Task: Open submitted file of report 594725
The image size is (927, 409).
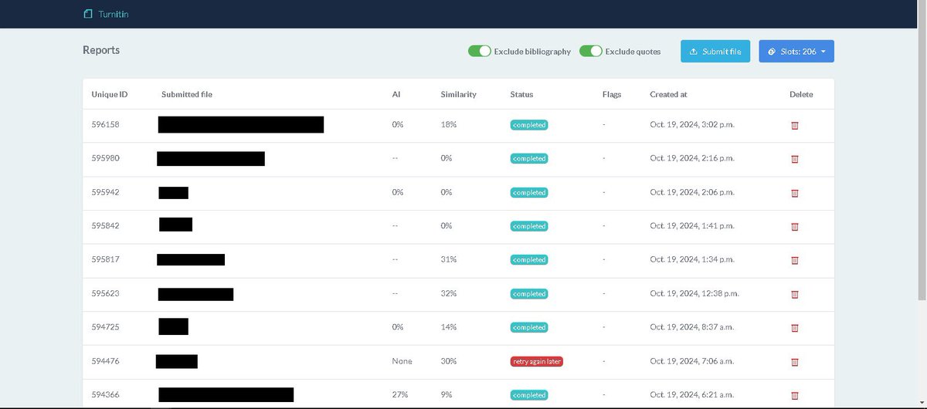Action: tap(174, 326)
